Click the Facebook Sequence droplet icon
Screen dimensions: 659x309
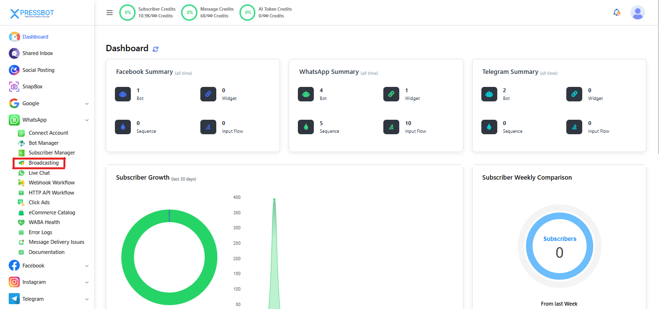click(x=123, y=127)
